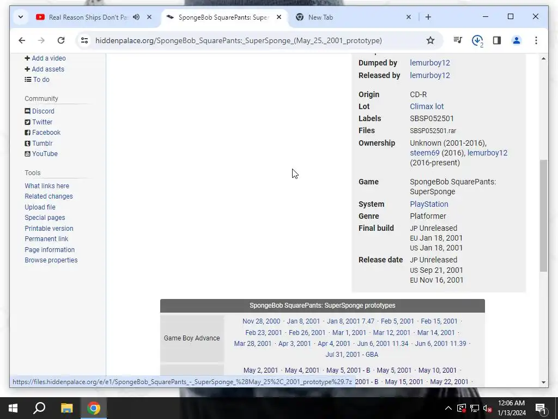Image resolution: width=558 pixels, height=419 pixels.
Task: Select the SpongeBob SquarePants: Super tab
Action: coord(223,17)
